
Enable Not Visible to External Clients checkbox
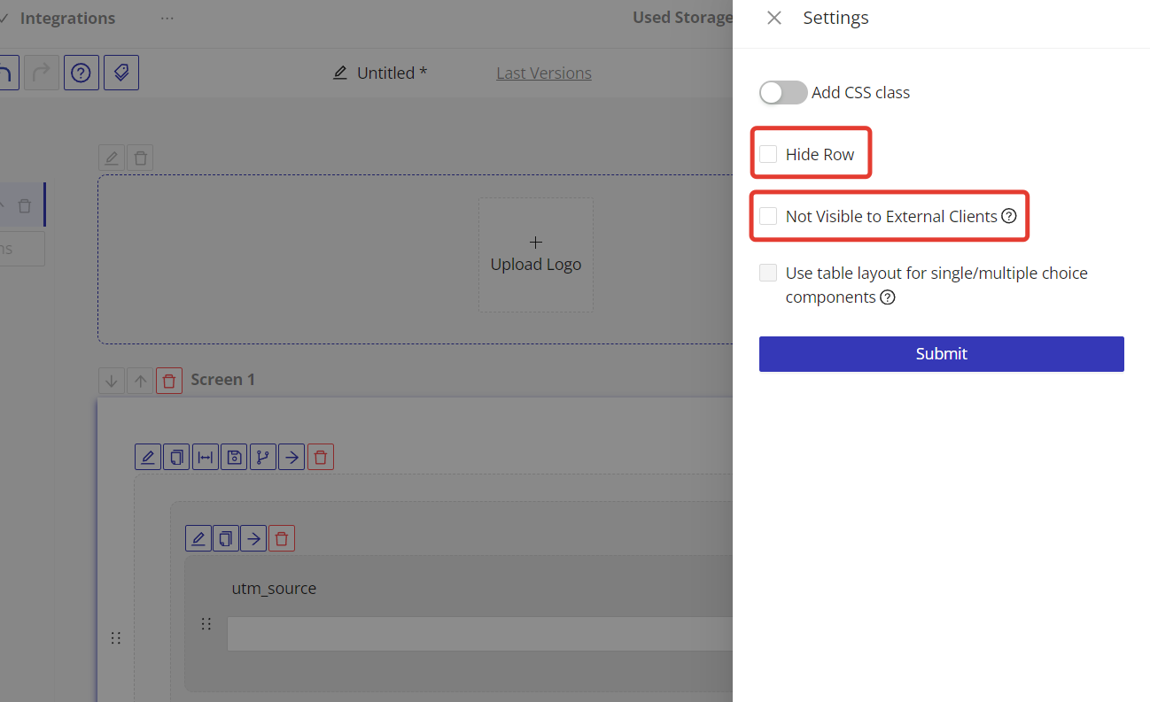point(768,217)
